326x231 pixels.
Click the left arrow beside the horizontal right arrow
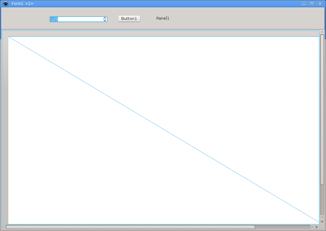point(312,227)
